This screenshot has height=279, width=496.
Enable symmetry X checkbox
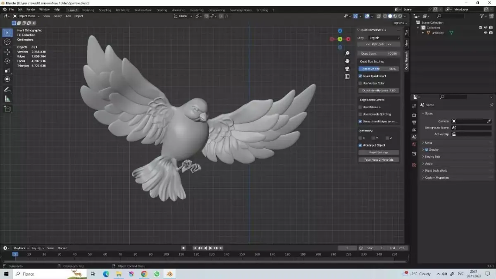point(360,138)
